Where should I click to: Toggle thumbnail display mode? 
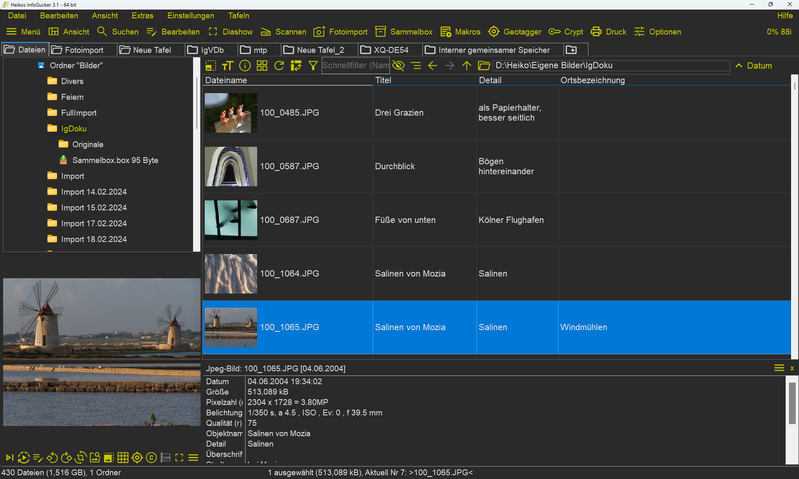pos(262,66)
